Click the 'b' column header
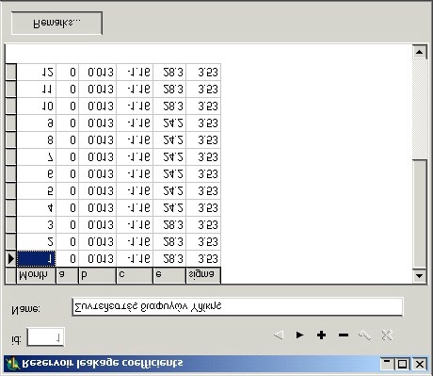433x376 pixels. [97, 275]
